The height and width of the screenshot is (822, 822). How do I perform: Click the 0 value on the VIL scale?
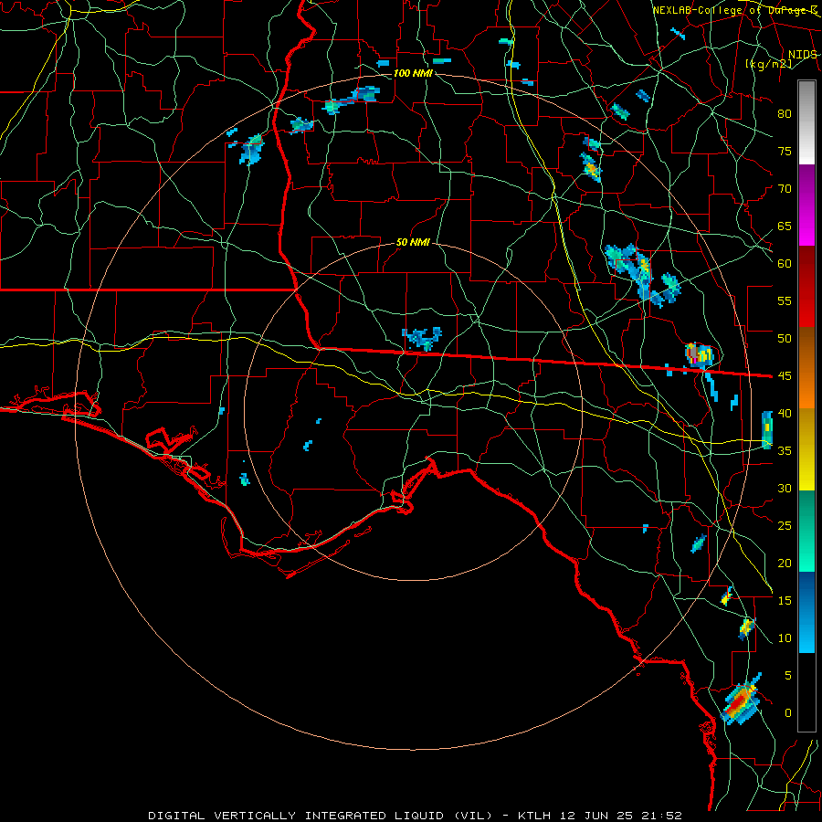[x=788, y=713]
